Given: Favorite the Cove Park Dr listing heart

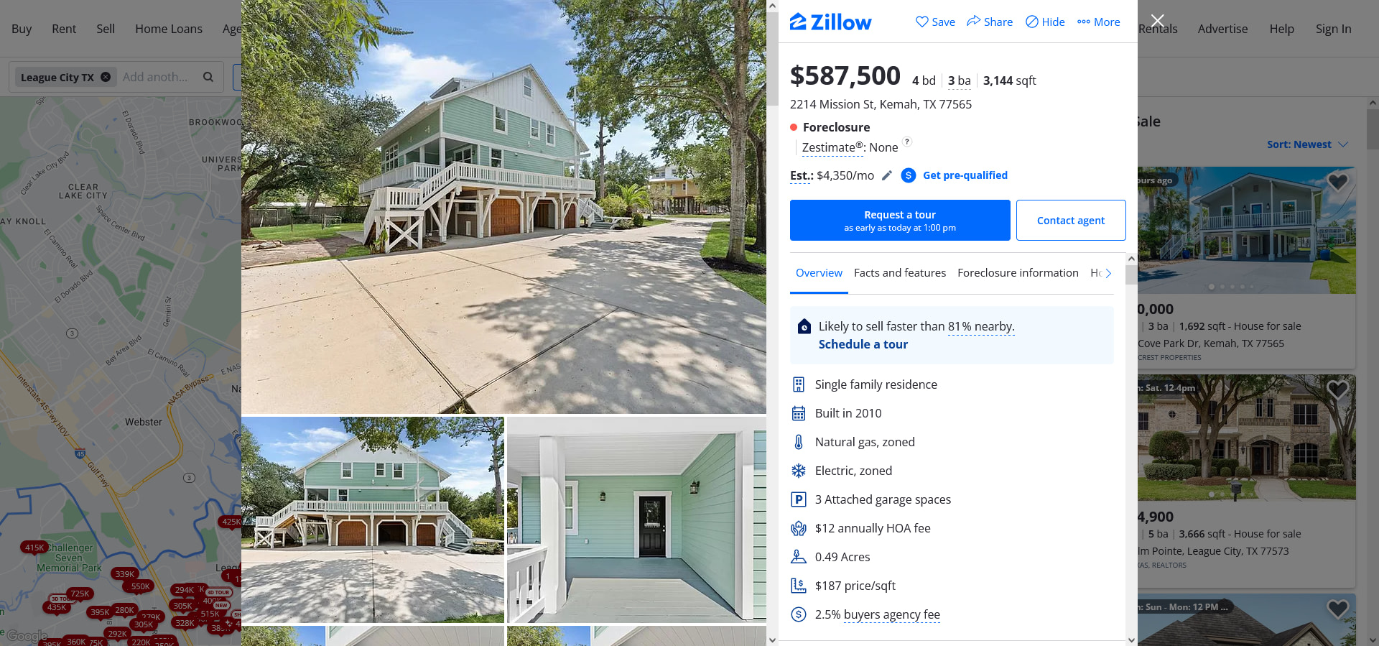Looking at the screenshot, I should click(1337, 182).
